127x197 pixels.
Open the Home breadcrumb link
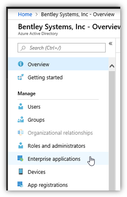click(25, 14)
